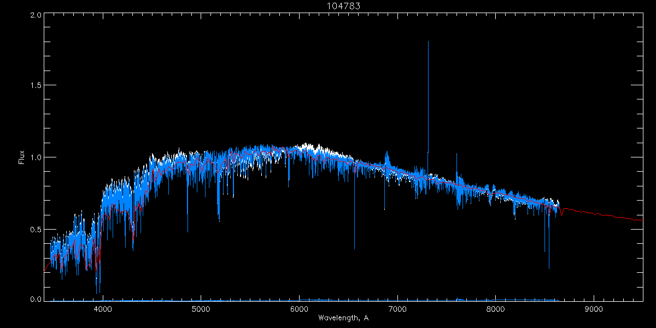The height and width of the screenshot is (328, 656).
Task: Click the Flux y-axis label
Action: (22, 157)
